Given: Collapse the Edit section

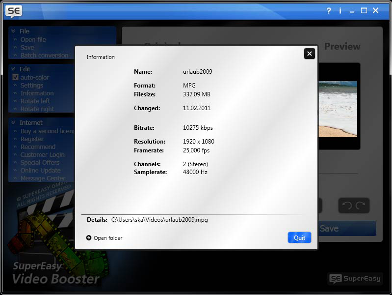Looking at the screenshot, I should 13,69.
